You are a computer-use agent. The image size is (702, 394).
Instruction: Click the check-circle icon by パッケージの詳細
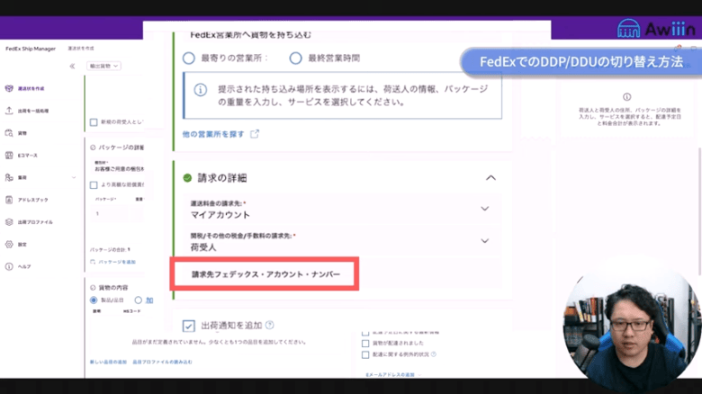[x=93, y=148]
